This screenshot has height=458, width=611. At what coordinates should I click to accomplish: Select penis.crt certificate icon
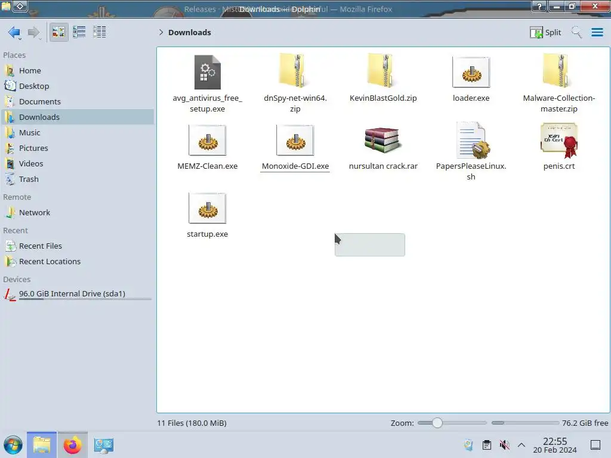click(559, 140)
